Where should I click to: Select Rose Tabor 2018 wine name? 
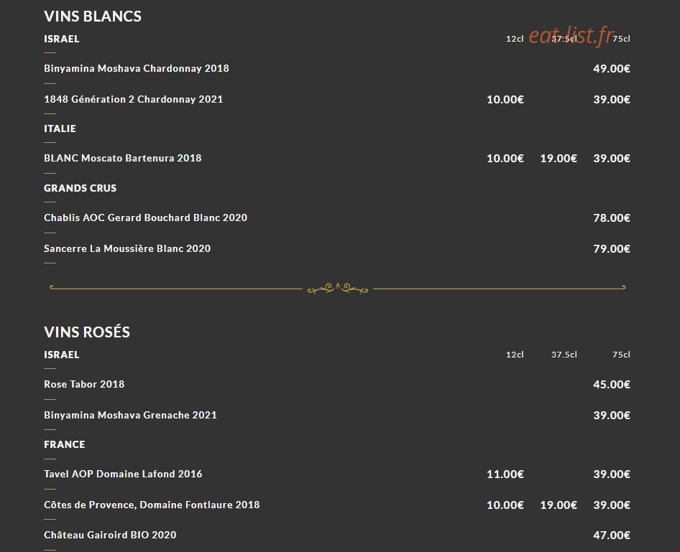84,384
